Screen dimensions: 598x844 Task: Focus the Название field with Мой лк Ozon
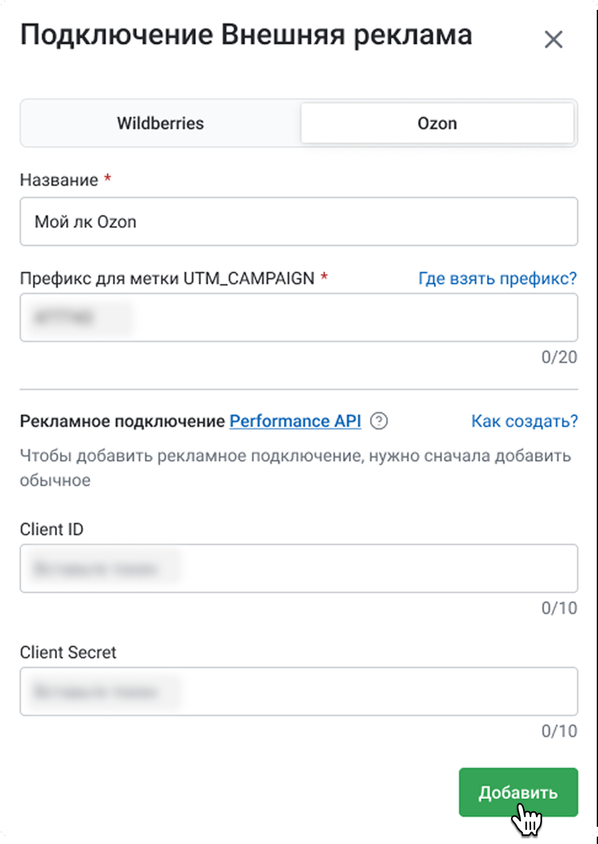[298, 221]
